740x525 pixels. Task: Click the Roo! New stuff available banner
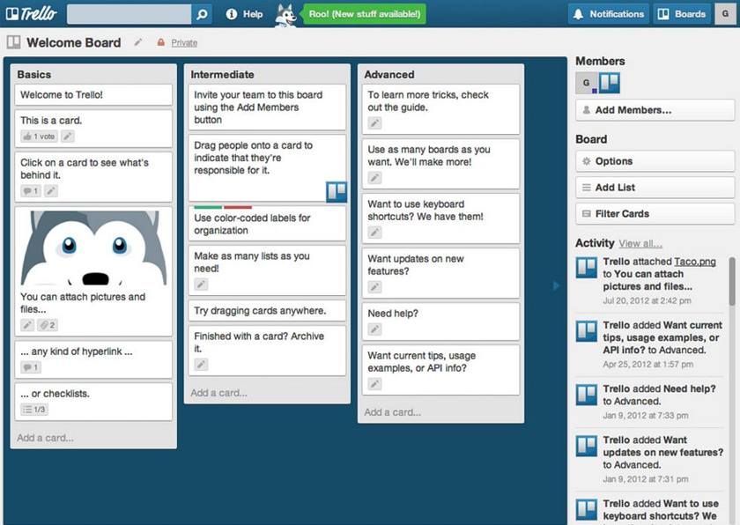(365, 14)
